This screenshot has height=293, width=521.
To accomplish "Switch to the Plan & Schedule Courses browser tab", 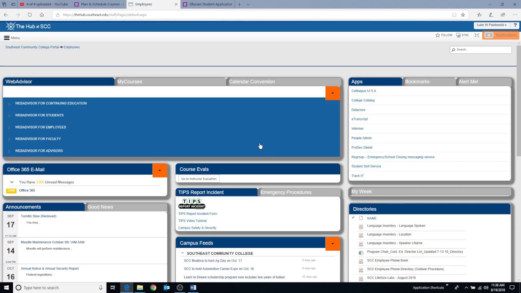I will [x=99, y=4].
